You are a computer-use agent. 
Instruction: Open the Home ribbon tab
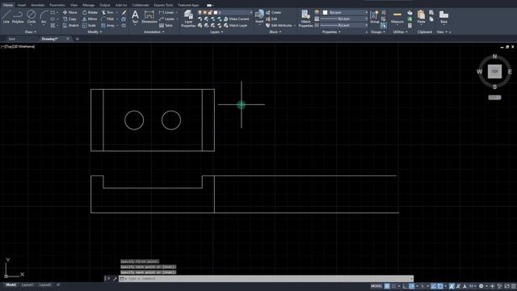tap(7, 5)
